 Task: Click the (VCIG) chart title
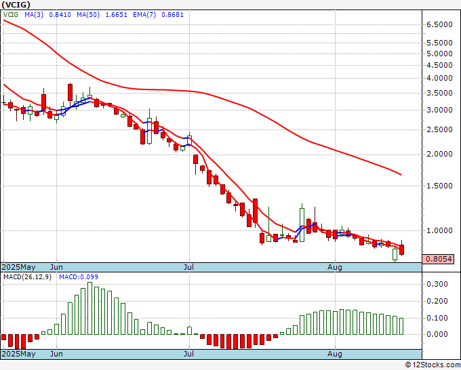pyautogui.click(x=16, y=5)
